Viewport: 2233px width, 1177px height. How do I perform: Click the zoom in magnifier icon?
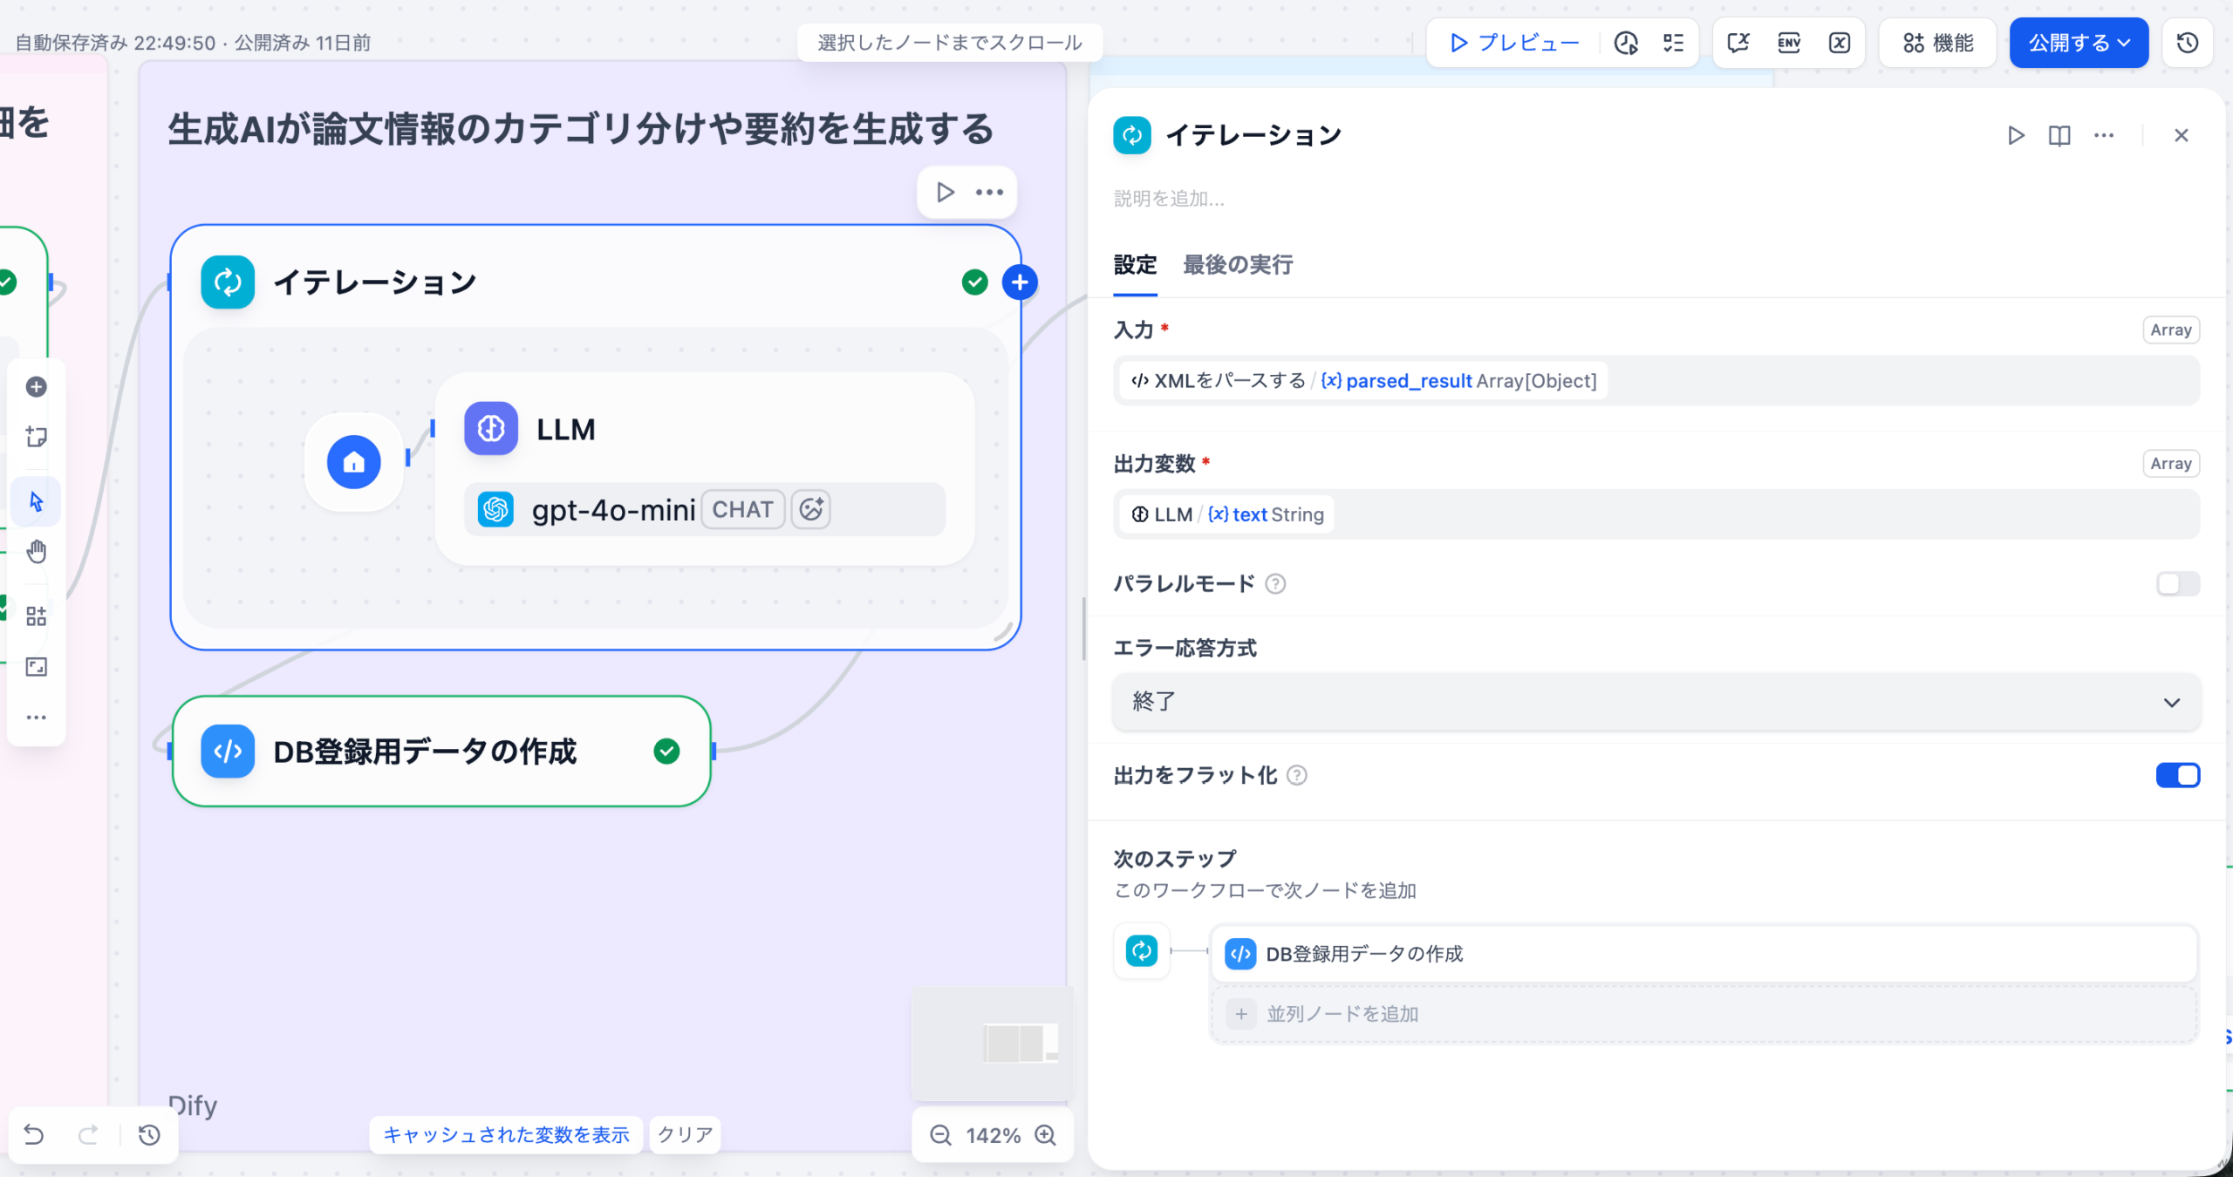click(1045, 1134)
